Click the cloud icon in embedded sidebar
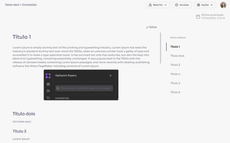Viewport: 230px width, 143px height. [48, 98]
